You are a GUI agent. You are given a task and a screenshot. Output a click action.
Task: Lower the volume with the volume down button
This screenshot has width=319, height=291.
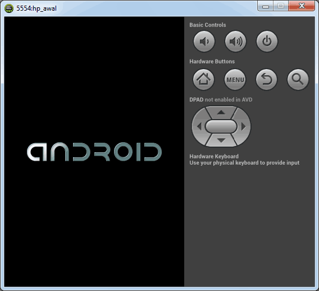(x=204, y=42)
